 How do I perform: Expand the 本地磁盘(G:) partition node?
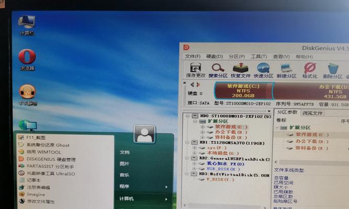click(195, 153)
